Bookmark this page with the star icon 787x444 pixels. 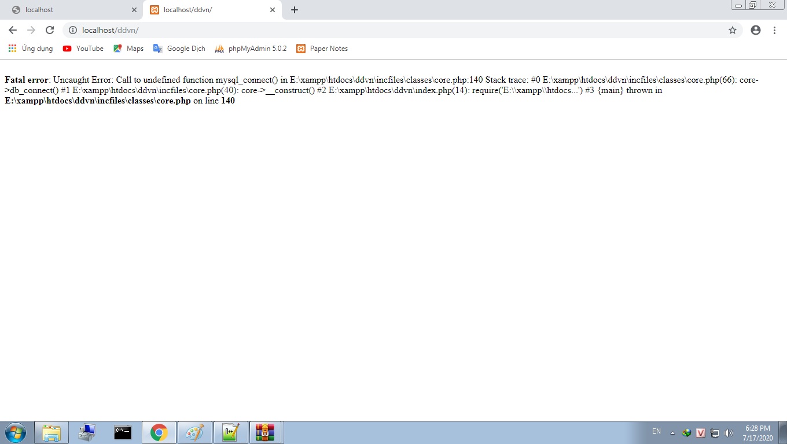pos(733,30)
